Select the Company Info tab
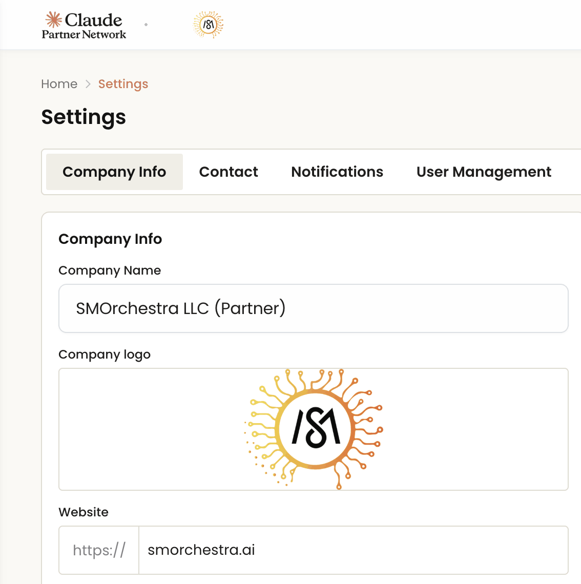The width and height of the screenshot is (581, 584). coord(114,172)
